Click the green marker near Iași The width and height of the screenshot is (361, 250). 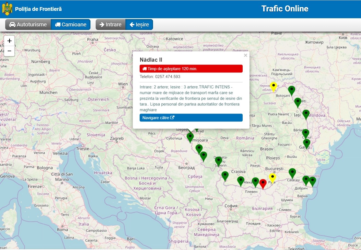click(x=306, y=114)
